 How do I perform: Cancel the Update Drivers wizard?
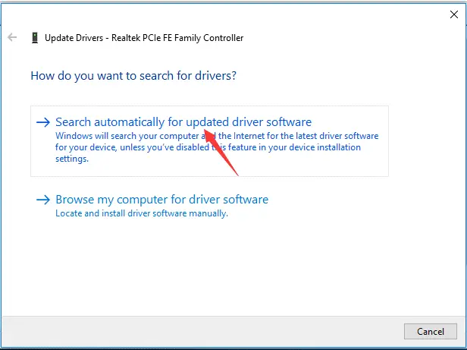tap(431, 332)
